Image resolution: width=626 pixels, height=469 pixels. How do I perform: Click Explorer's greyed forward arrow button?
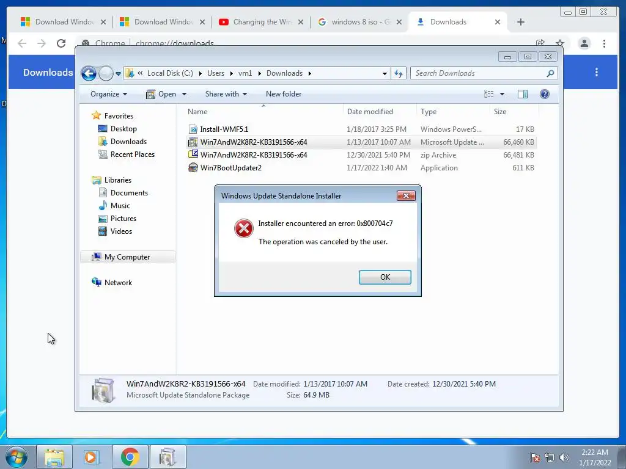point(106,73)
